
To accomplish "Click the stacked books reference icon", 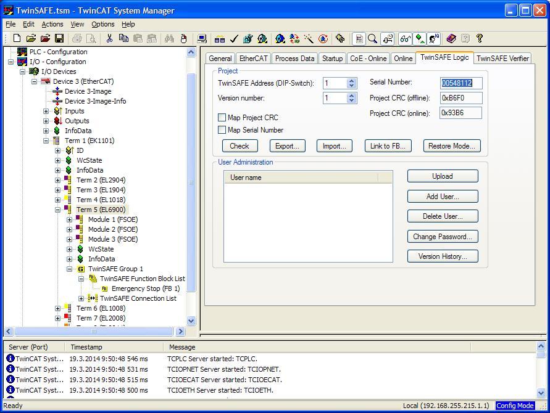I will (x=451, y=39).
